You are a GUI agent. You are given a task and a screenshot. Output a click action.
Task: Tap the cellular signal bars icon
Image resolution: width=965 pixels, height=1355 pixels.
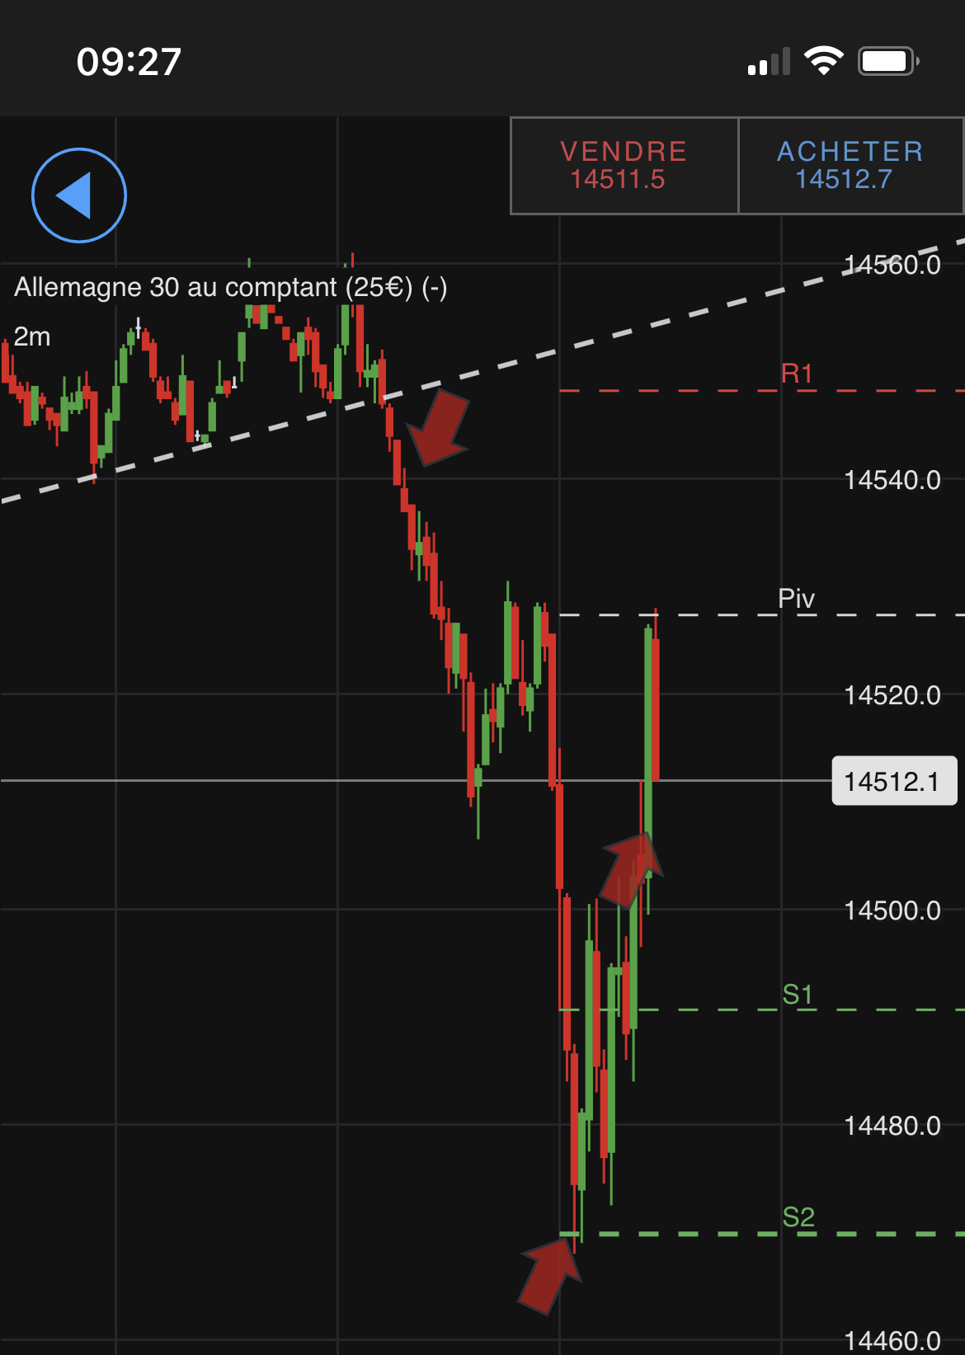(769, 62)
